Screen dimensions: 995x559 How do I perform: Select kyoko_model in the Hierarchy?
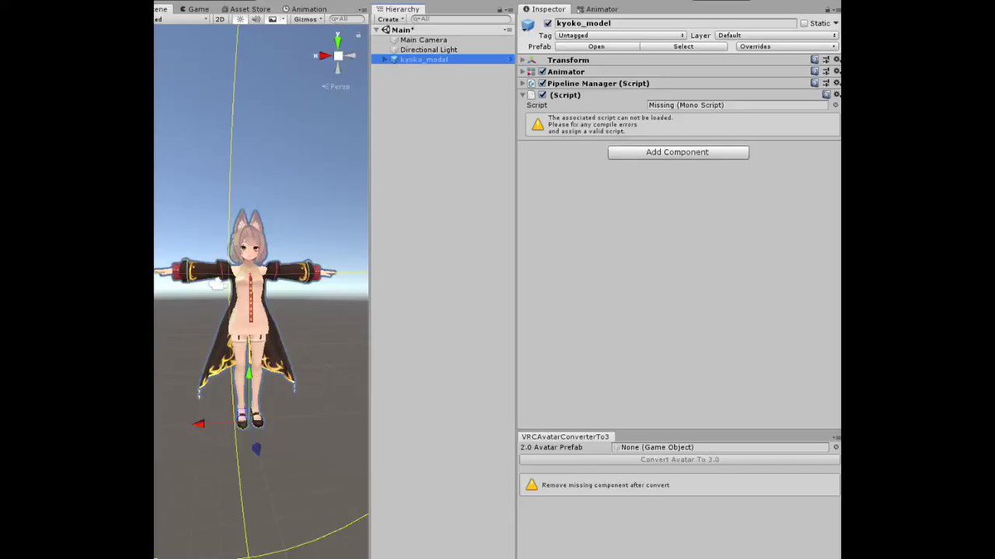point(425,59)
